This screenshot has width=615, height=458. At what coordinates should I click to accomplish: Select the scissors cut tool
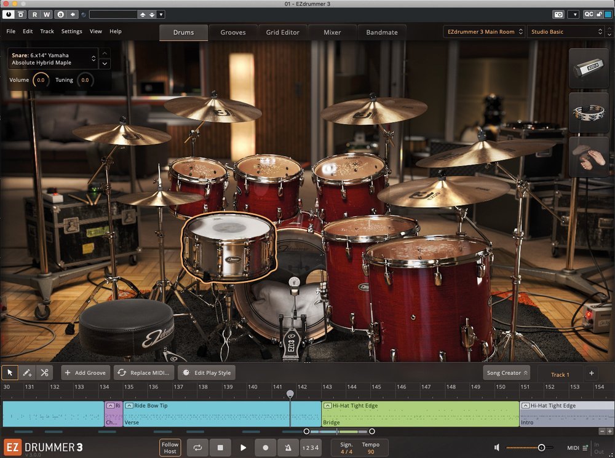pos(44,373)
